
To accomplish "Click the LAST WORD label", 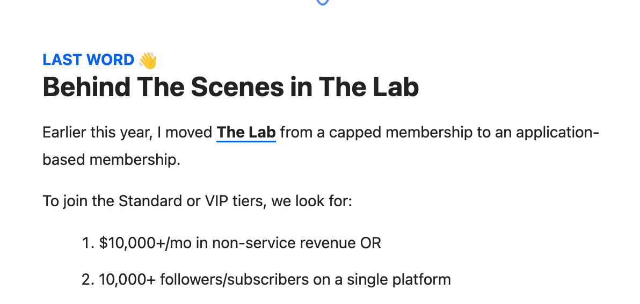I will pyautogui.click(x=89, y=60).
